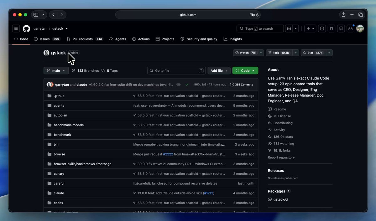Click the Fork 19.1k button
Image resolution: width=376 pixels, height=221 pixels.
click(x=279, y=53)
